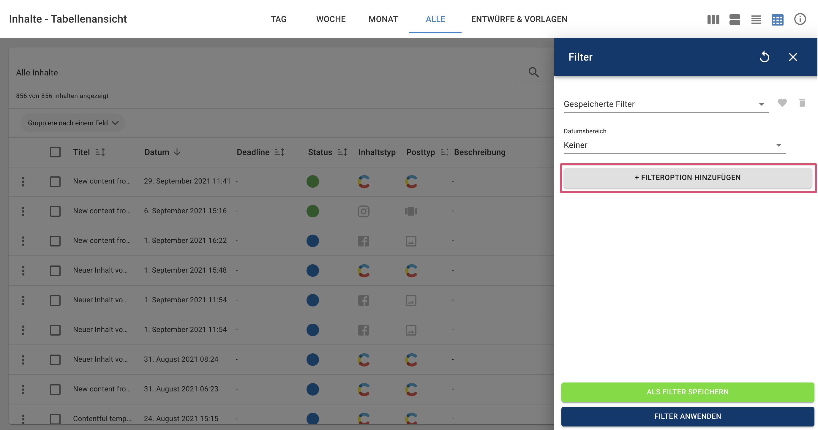818x430 pixels.
Task: Click Facebook icon in 1. September 16:22 row
Action: pos(364,241)
